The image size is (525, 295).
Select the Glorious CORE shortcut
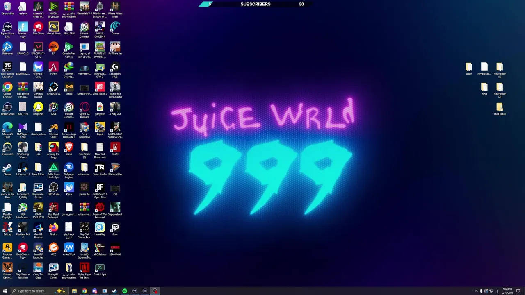pos(54,130)
